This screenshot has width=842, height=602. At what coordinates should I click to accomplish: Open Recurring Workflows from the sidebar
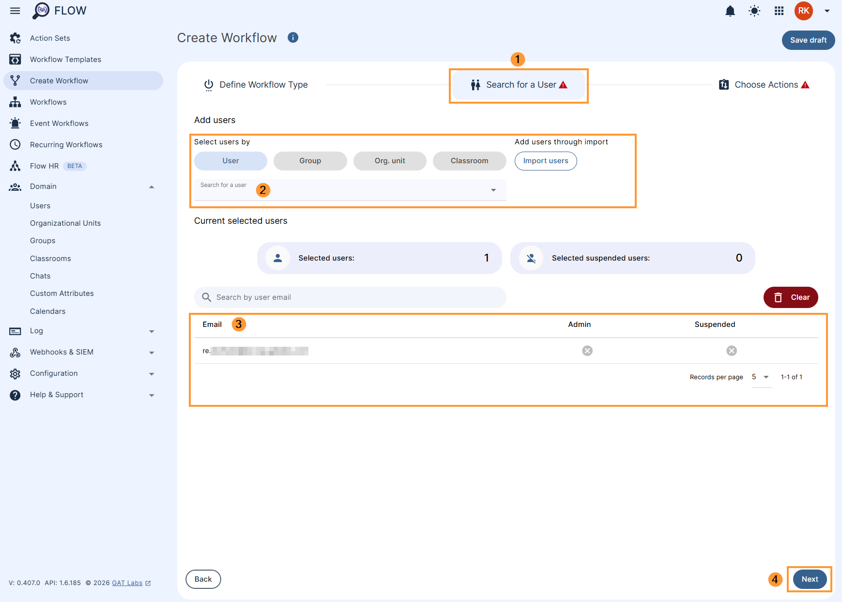[66, 144]
